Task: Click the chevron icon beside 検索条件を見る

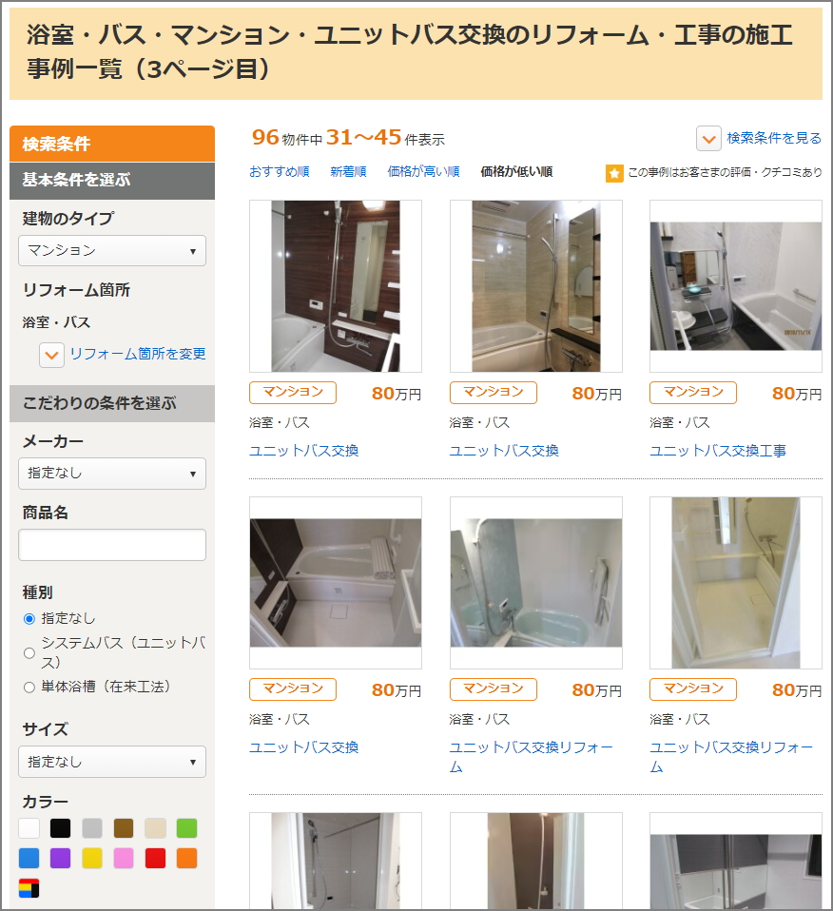Action: pyautogui.click(x=708, y=139)
